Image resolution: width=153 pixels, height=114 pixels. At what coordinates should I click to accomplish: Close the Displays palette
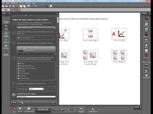pyautogui.click(x=150, y=13)
